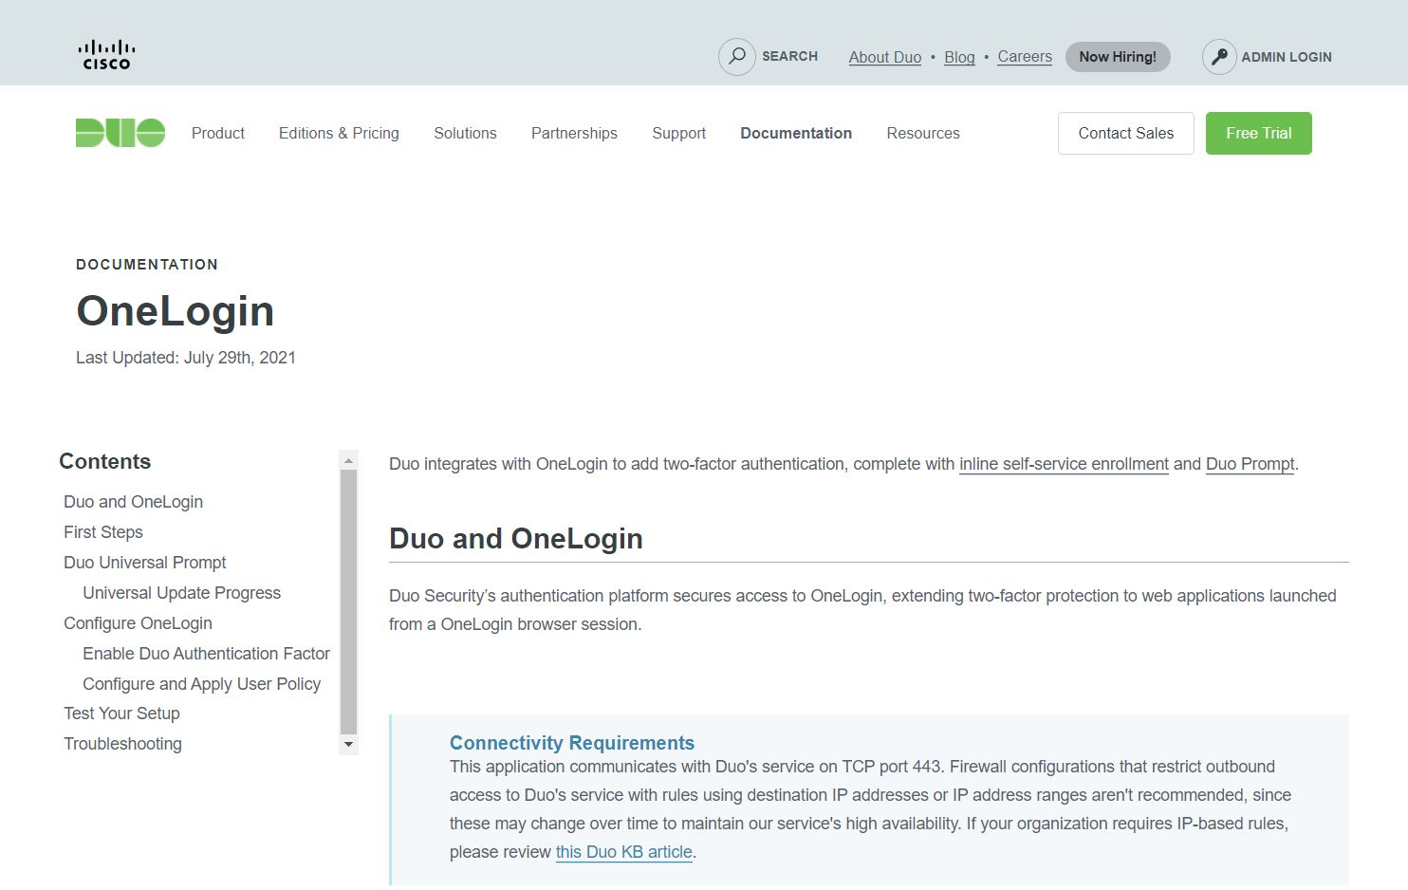
Task: Open the Solutions menu
Action: click(465, 134)
